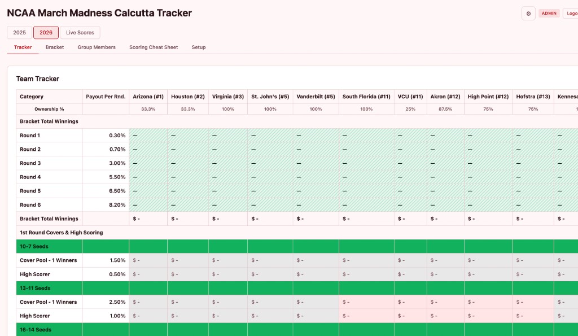Select the Arizona (#1) column header

tap(148, 96)
